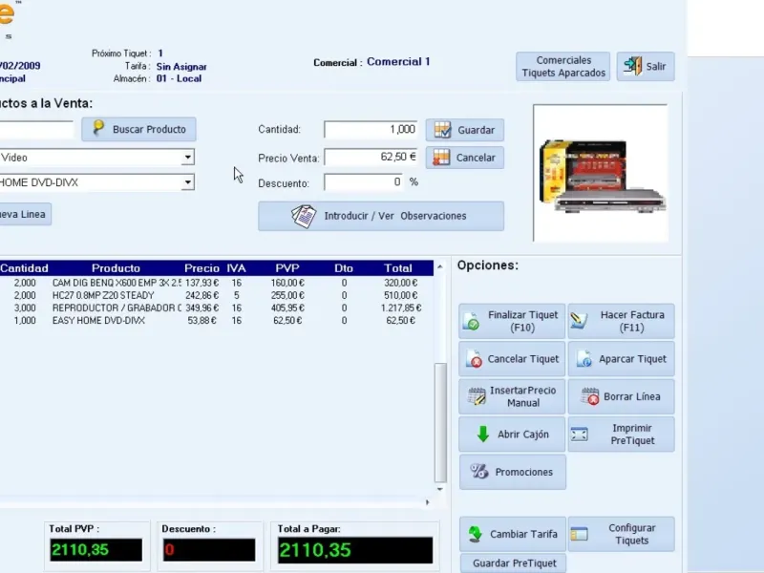Image resolution: width=764 pixels, height=573 pixels.
Task: Click the 320,00 € total cell
Action: click(x=401, y=283)
